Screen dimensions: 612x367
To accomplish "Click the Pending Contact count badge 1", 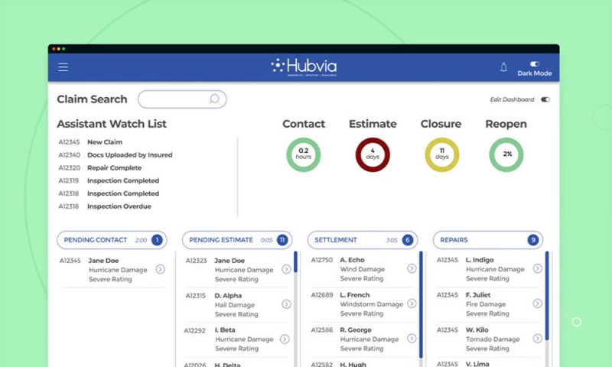I will coord(157,240).
